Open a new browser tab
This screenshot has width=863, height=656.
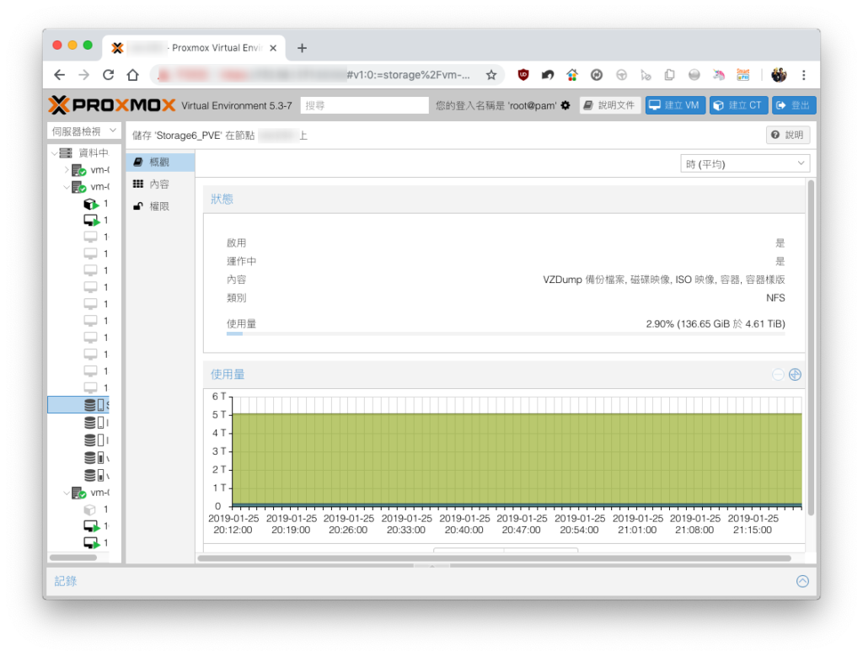[x=302, y=48]
